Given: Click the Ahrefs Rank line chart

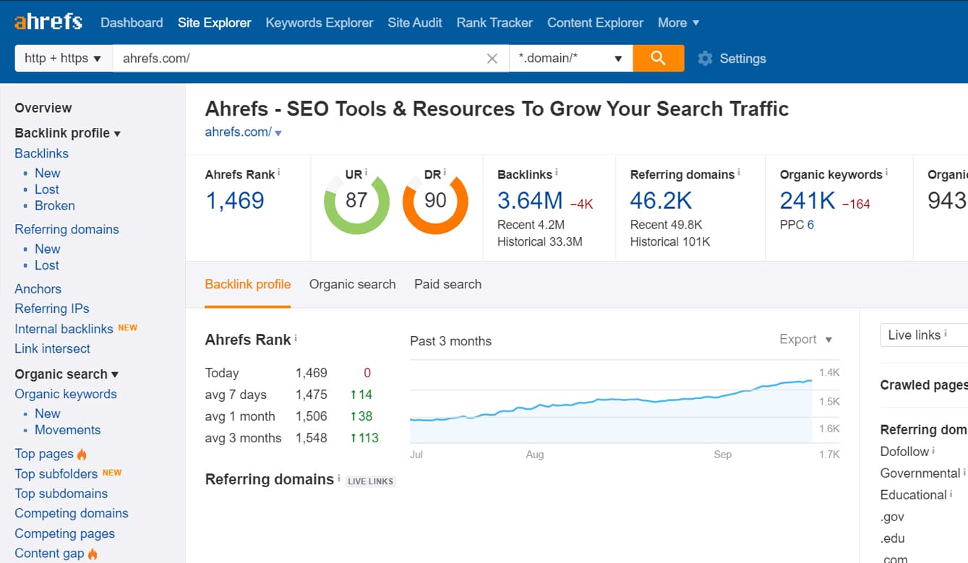Looking at the screenshot, I should [611, 401].
